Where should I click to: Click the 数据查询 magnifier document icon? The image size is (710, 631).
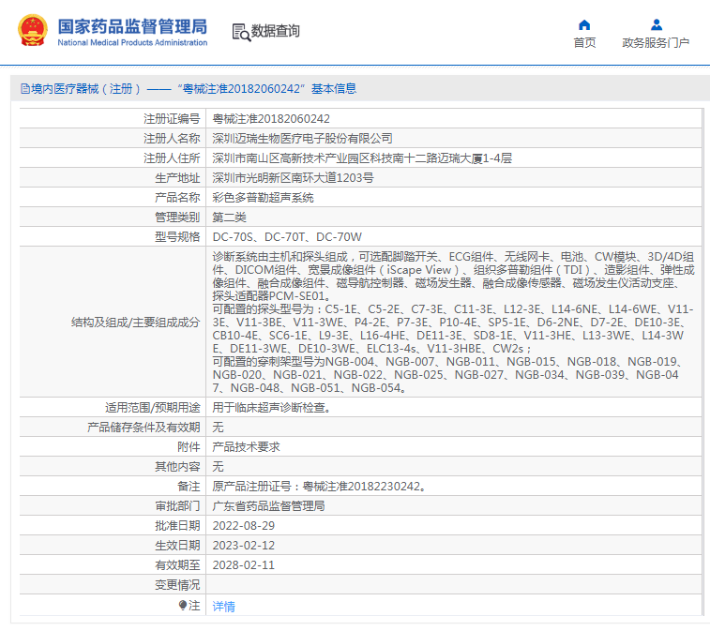pos(241,32)
